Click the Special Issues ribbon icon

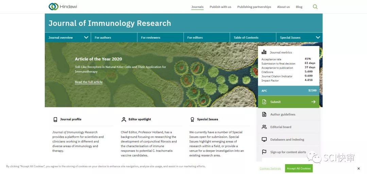[192, 120]
